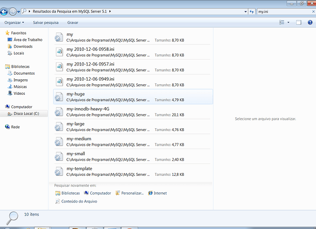Open the Organizar menu
Viewport: 316px width, 229px height.
click(x=14, y=22)
